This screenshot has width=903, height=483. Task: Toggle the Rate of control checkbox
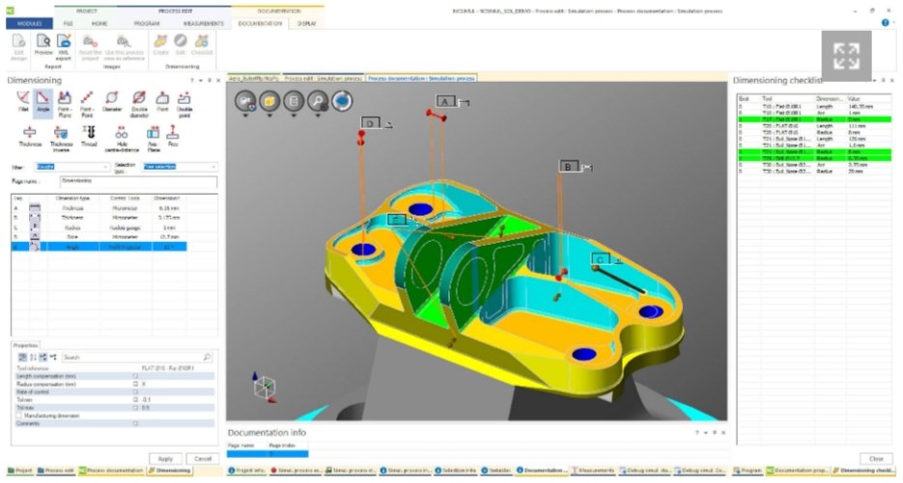[136, 392]
